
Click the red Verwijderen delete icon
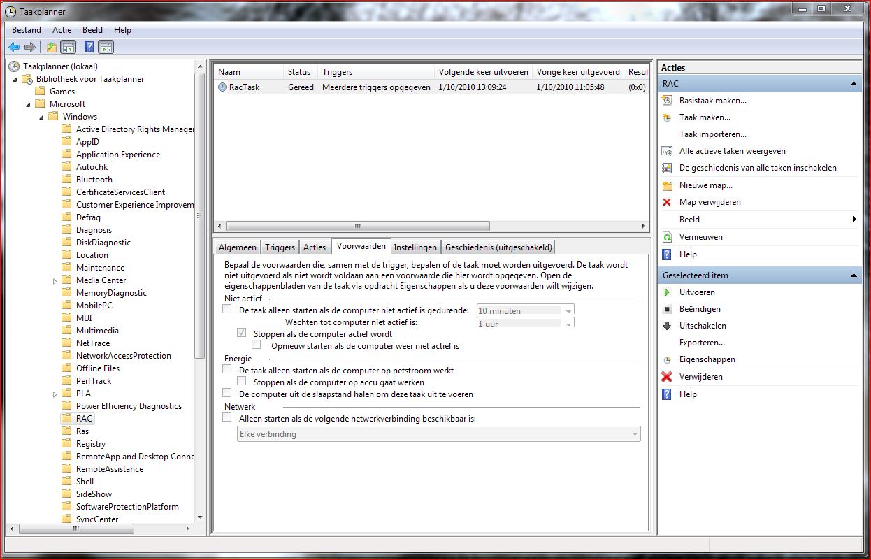(667, 377)
